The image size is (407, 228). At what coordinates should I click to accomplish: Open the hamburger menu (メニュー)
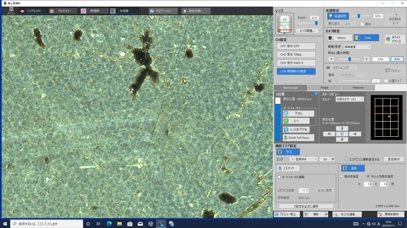(x=11, y=11)
